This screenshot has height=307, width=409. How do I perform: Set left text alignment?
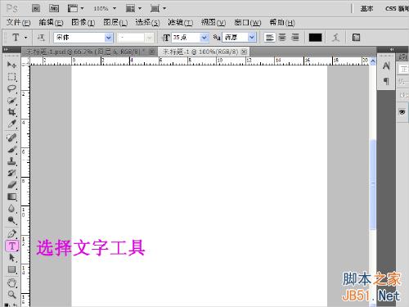[269, 38]
